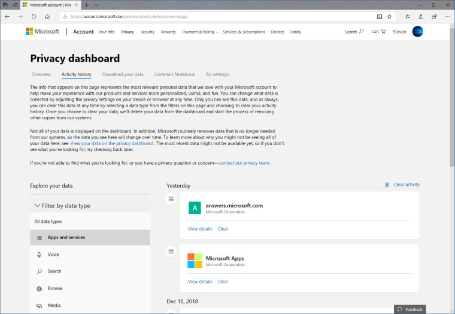Click Clear activity link

[x=407, y=185]
